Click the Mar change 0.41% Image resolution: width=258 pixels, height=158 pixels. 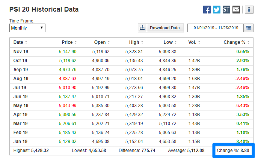point(243,124)
